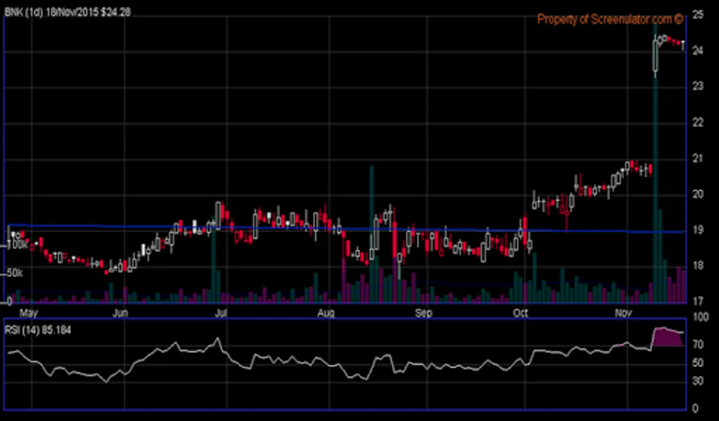Click the RSI 30 scale label

pyautogui.click(x=698, y=381)
